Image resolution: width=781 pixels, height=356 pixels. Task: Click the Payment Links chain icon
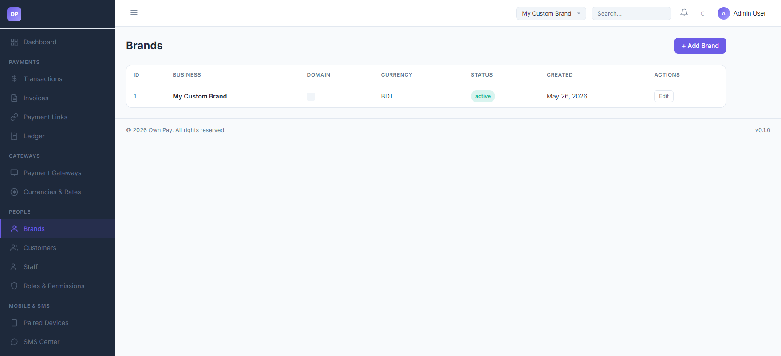pyautogui.click(x=14, y=117)
